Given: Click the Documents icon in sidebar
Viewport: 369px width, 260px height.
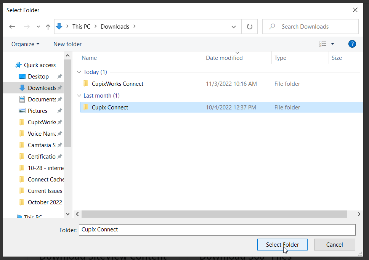Looking at the screenshot, I should coord(22,99).
